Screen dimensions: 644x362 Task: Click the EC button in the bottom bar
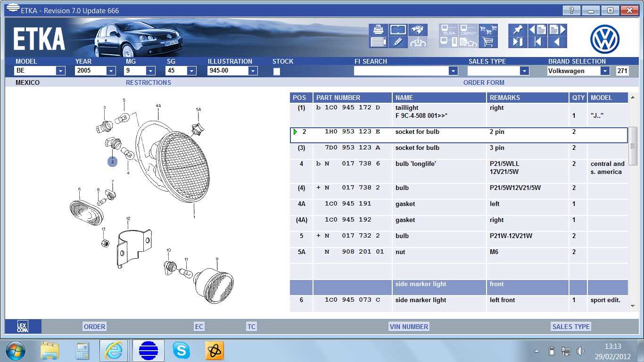[199, 327]
